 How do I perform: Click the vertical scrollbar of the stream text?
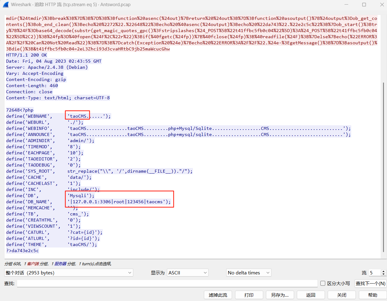coord(383,167)
